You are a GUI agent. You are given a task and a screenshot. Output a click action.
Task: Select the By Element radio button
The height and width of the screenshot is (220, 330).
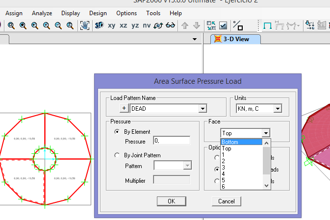point(117,131)
